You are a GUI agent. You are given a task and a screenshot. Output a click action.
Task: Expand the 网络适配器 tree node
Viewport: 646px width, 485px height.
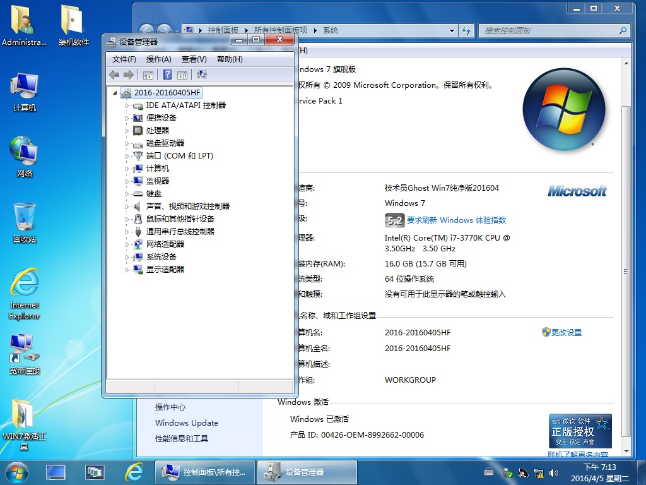pyautogui.click(x=127, y=244)
